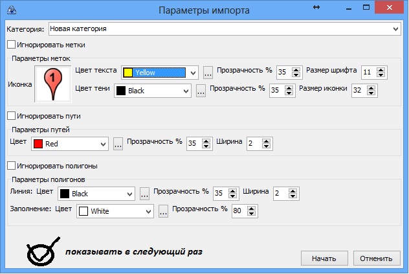Open color picker for shadow color
This screenshot has height=274, width=409.
coord(201,91)
